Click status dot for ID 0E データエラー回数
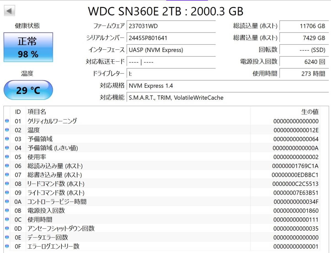 7,237
